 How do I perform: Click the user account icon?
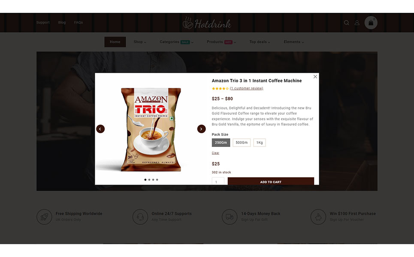pos(357,23)
